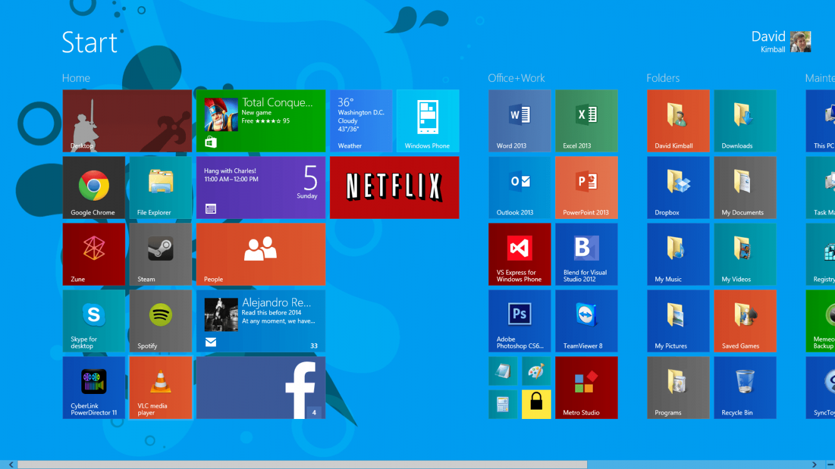Launch Steam tile
The height and width of the screenshot is (469, 835).
tap(161, 255)
